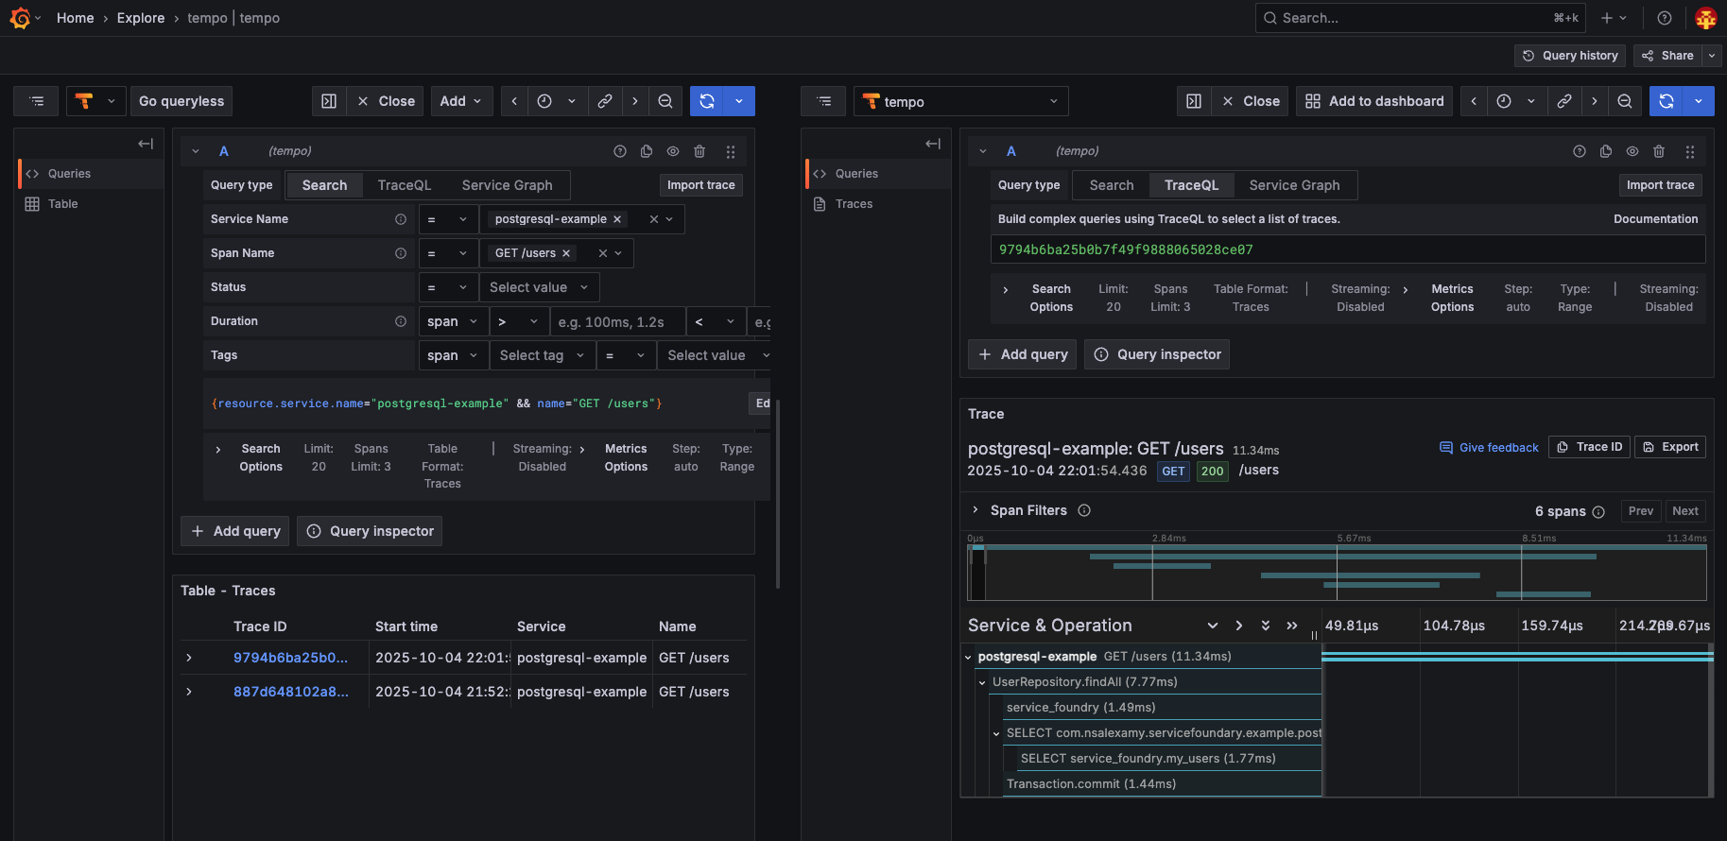The height and width of the screenshot is (841, 1727).
Task: Zoom out time range in right pane
Action: (1625, 101)
